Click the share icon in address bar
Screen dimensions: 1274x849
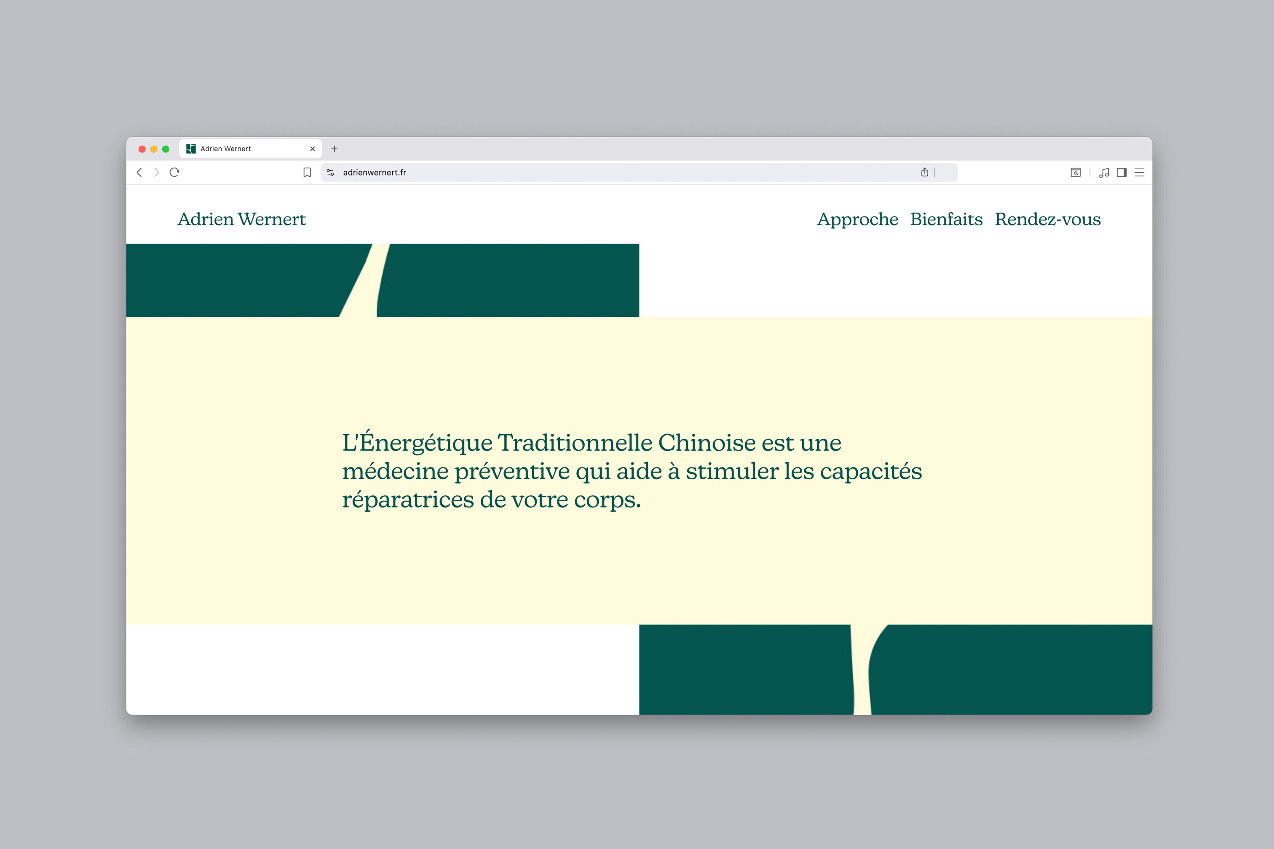coord(925,172)
